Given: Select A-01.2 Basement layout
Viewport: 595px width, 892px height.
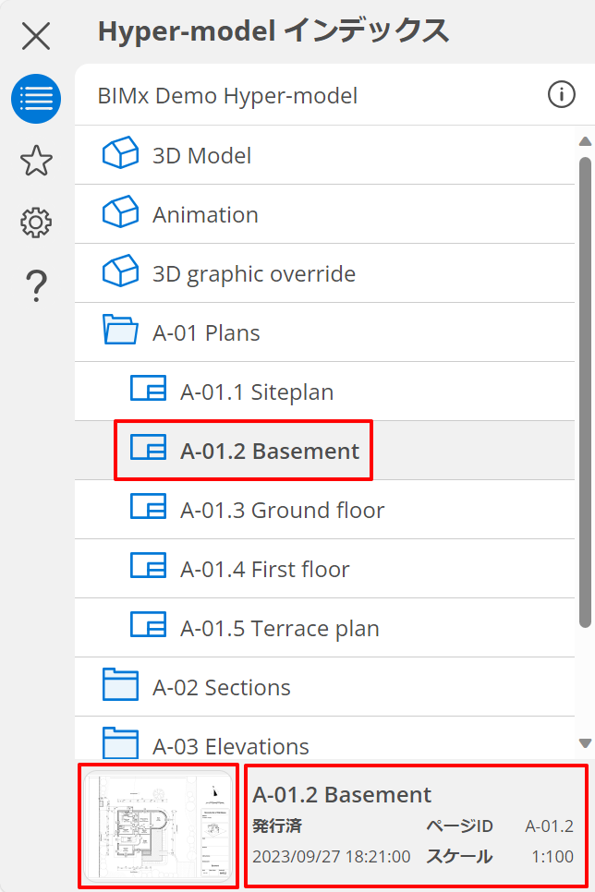Looking at the screenshot, I should point(269,451).
